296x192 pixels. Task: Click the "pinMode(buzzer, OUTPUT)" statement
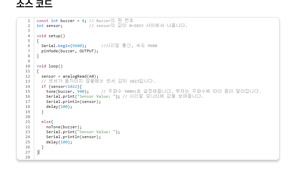pos(70,51)
